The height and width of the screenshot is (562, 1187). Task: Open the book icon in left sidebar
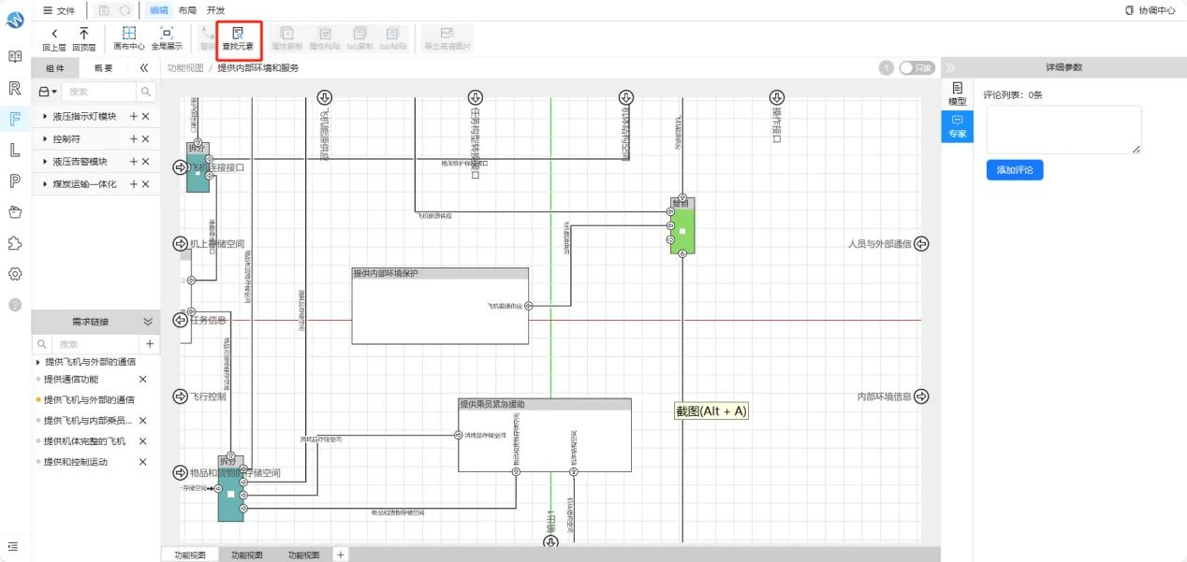tap(15, 57)
